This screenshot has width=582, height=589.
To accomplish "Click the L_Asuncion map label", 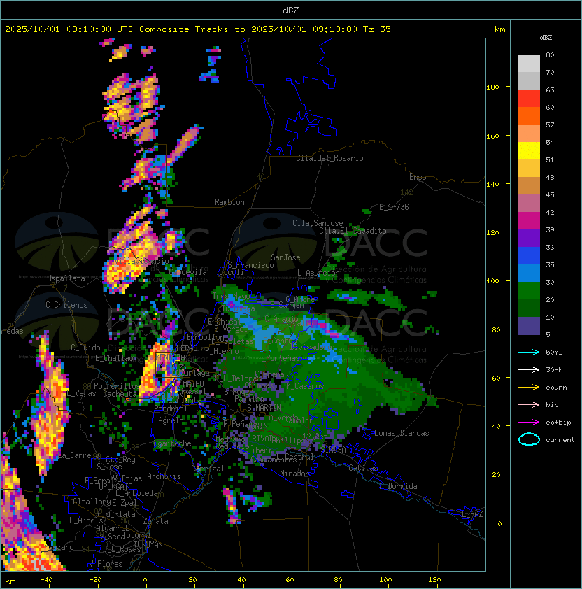I will pos(318,273).
